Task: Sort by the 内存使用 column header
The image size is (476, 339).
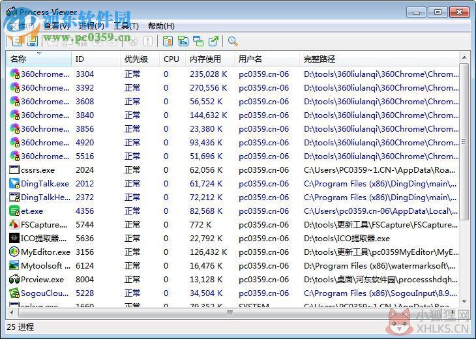Action: point(210,59)
